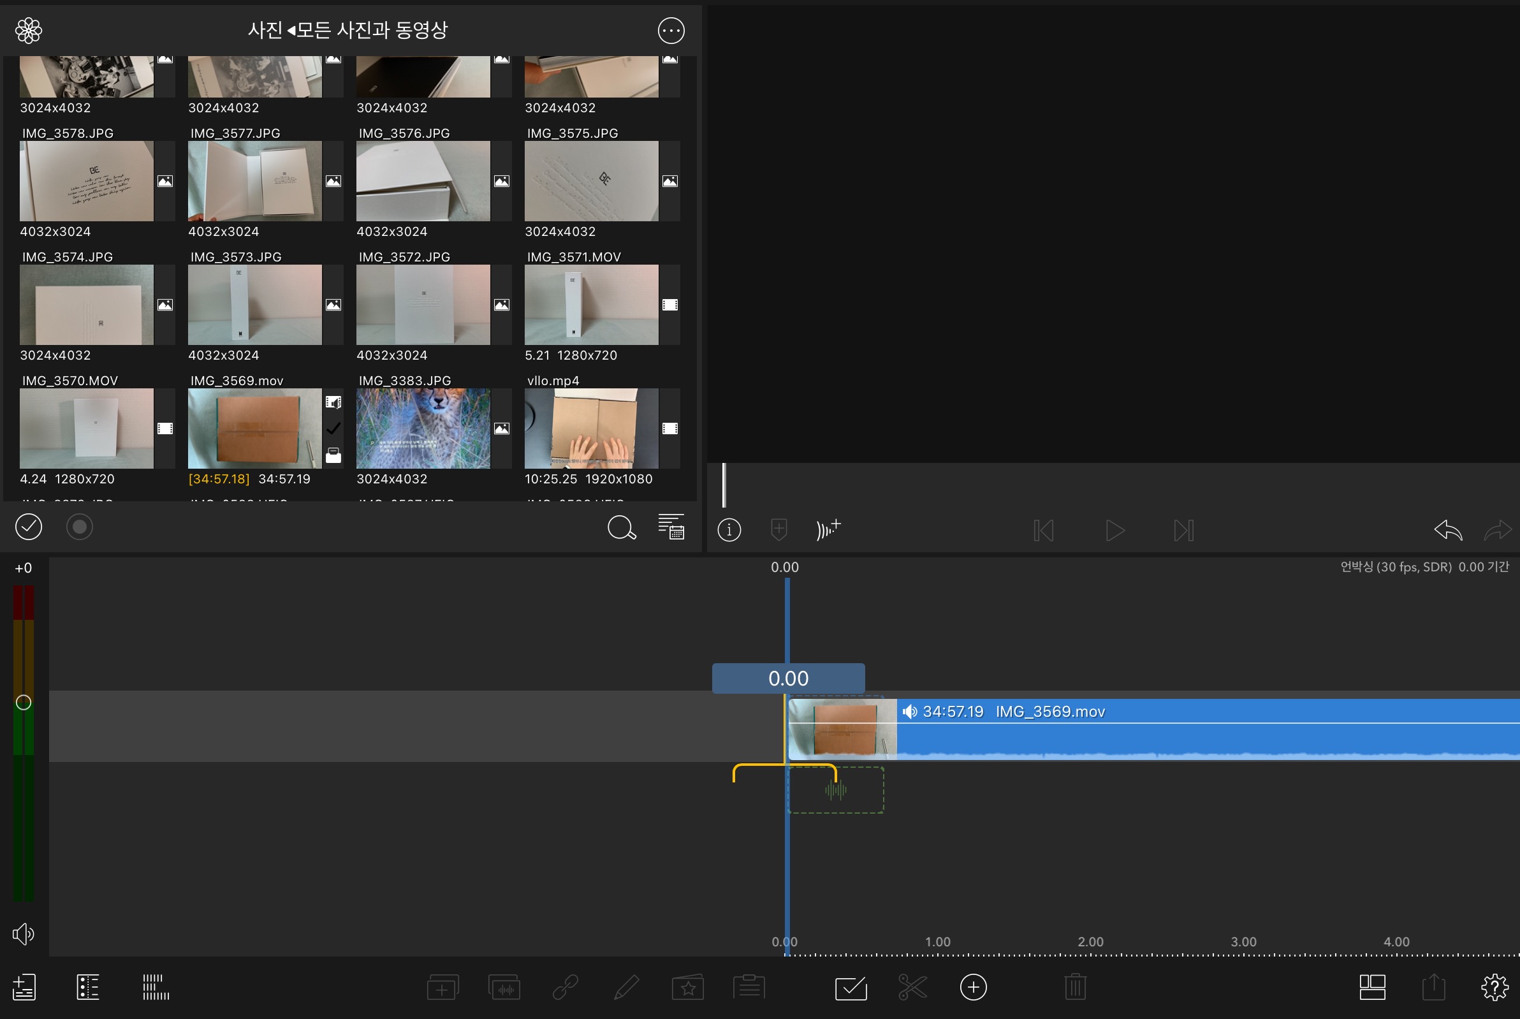
Task: Toggle the select-all checkmark circle
Action: (29, 527)
